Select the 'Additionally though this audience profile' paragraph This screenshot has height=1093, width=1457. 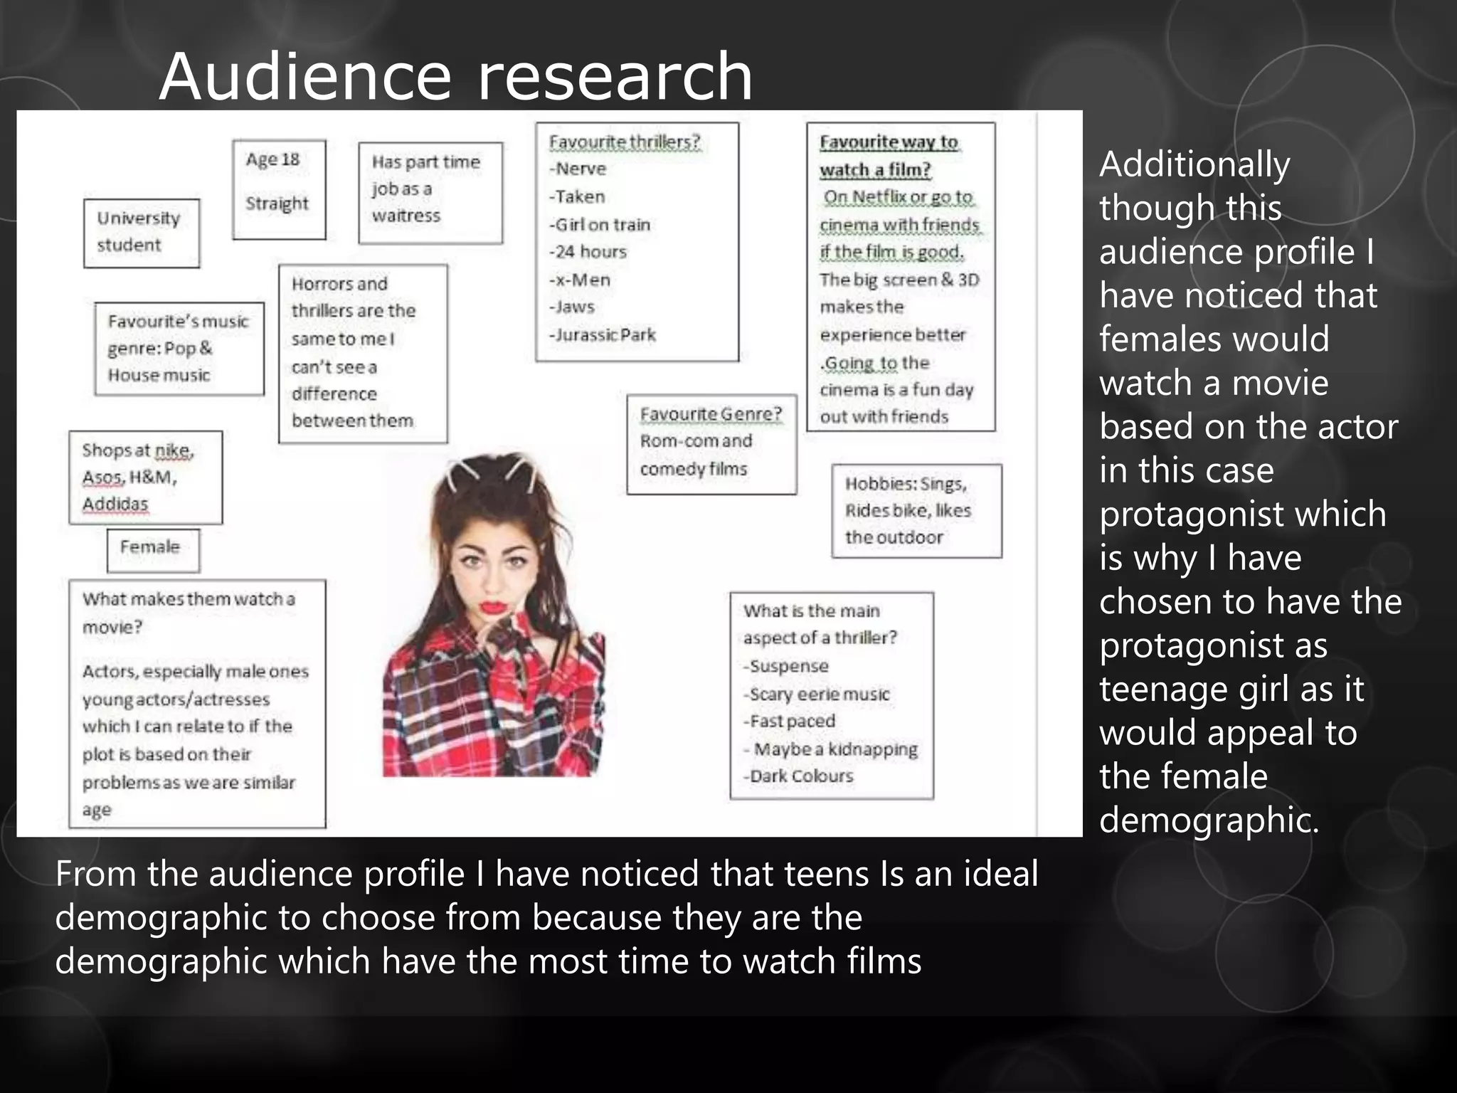pos(1250,492)
